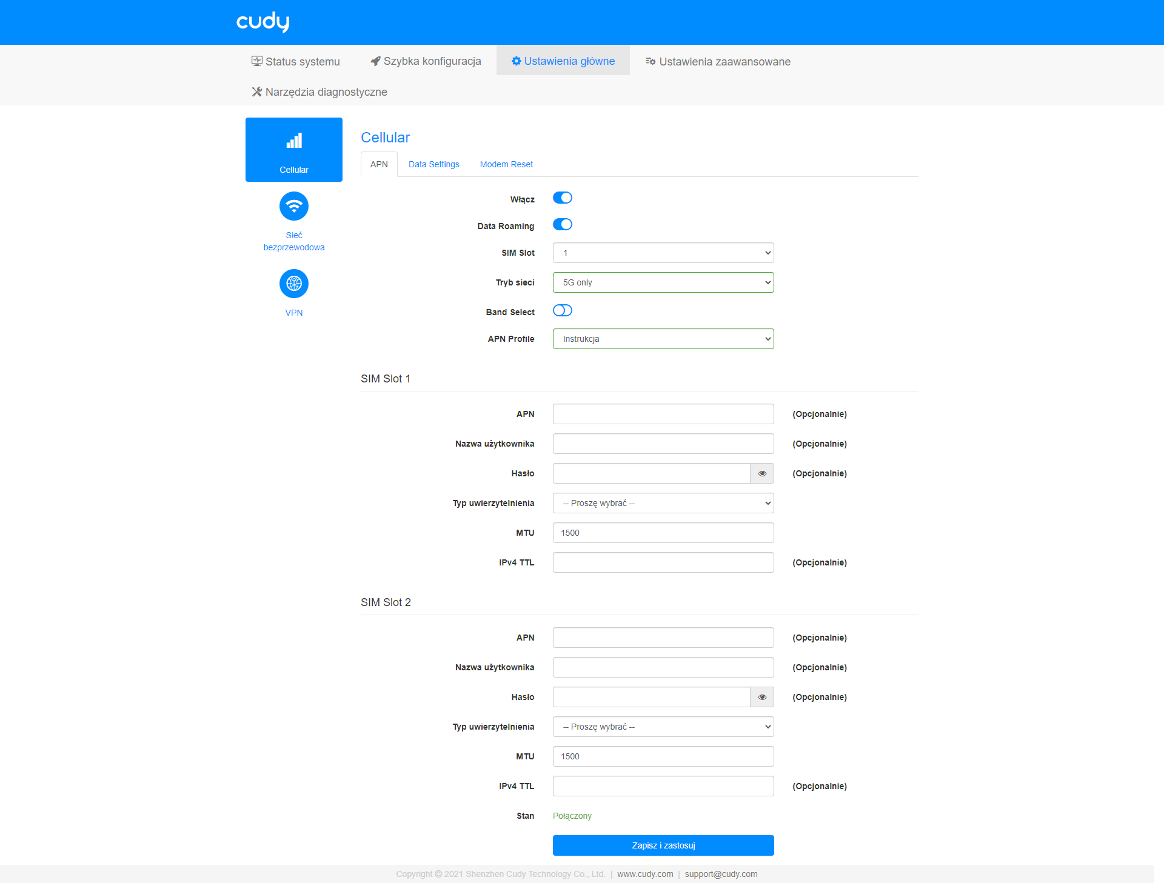Enable the Band Select toggle

click(563, 311)
